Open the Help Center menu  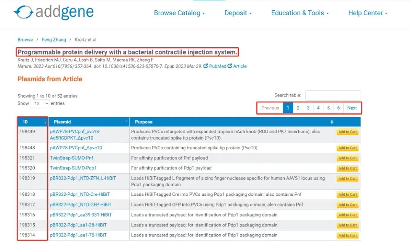pyautogui.click(x=368, y=13)
